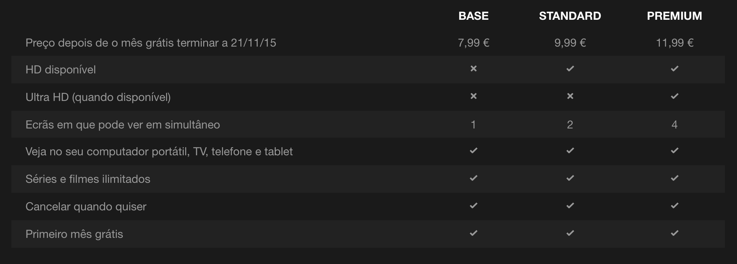Select the BASE plan column header
This screenshot has height=264, width=737.
[473, 16]
